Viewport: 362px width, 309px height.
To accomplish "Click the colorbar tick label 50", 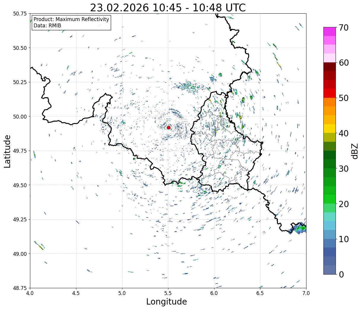I will 344,98.
